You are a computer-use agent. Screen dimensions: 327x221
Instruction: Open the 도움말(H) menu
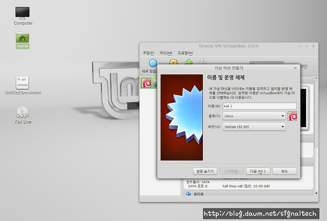185,53
